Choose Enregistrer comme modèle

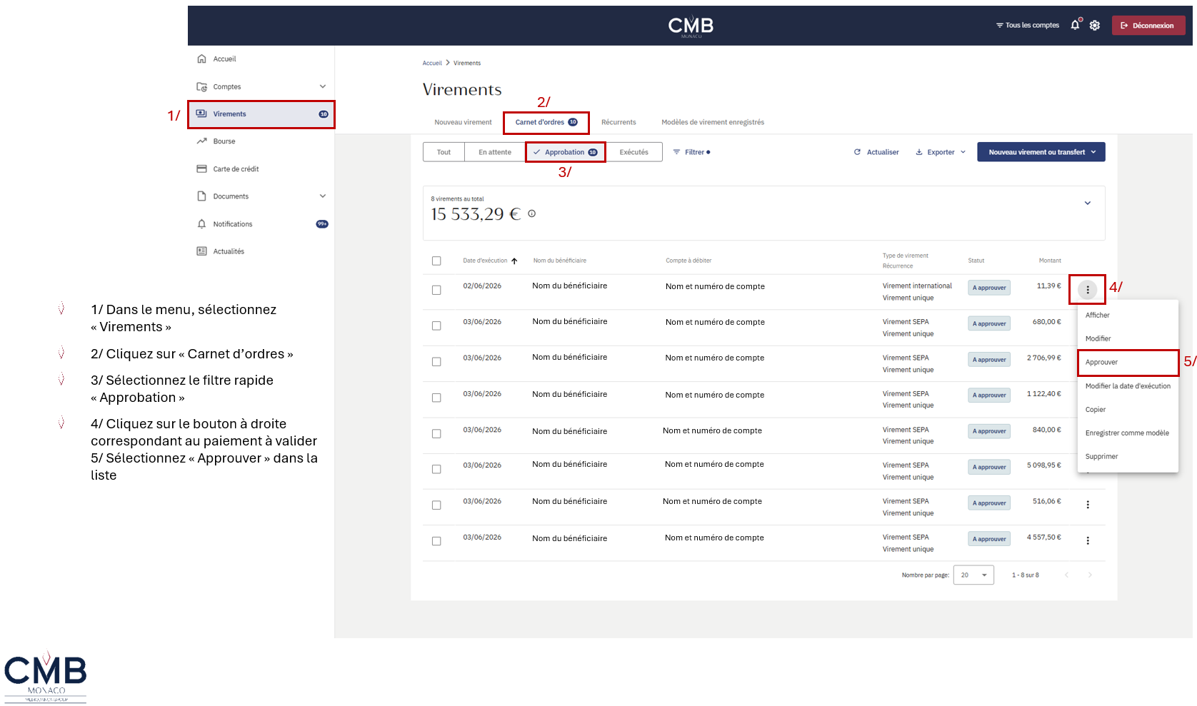point(1128,433)
